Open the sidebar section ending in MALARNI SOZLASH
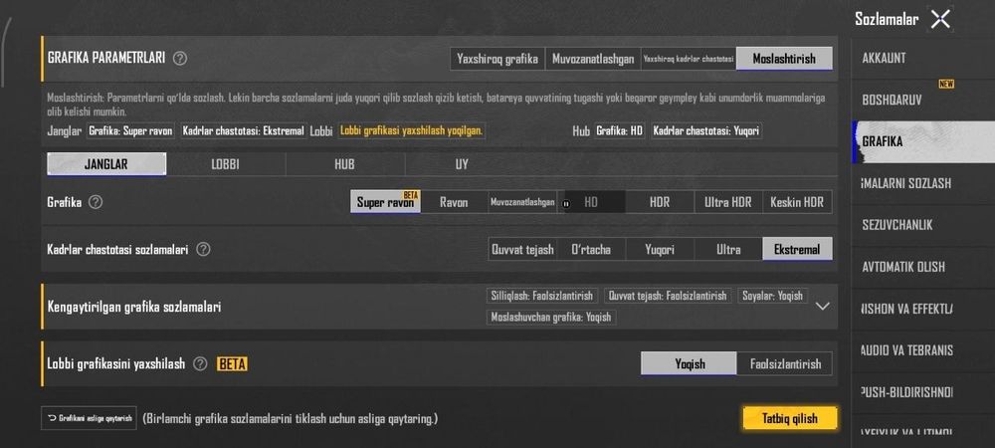The width and height of the screenshot is (995, 448). 923,184
